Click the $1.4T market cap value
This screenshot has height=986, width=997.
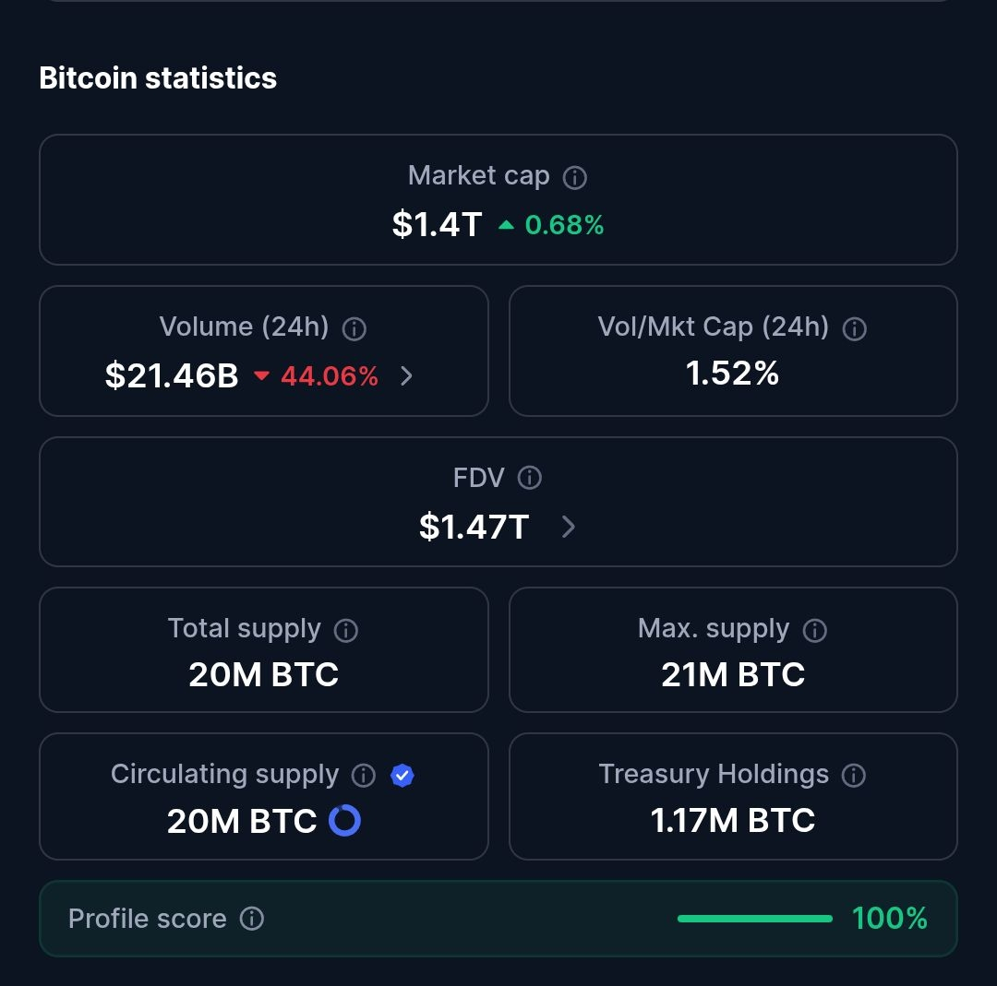point(438,224)
